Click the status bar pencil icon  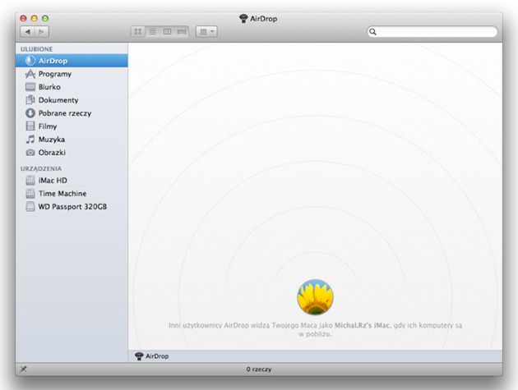click(x=23, y=369)
